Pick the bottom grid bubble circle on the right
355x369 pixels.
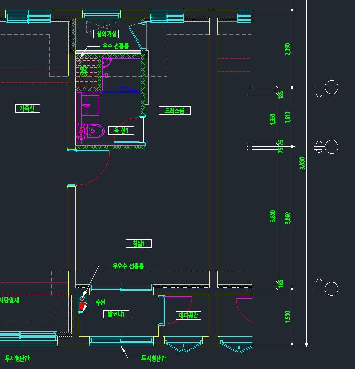(332, 289)
